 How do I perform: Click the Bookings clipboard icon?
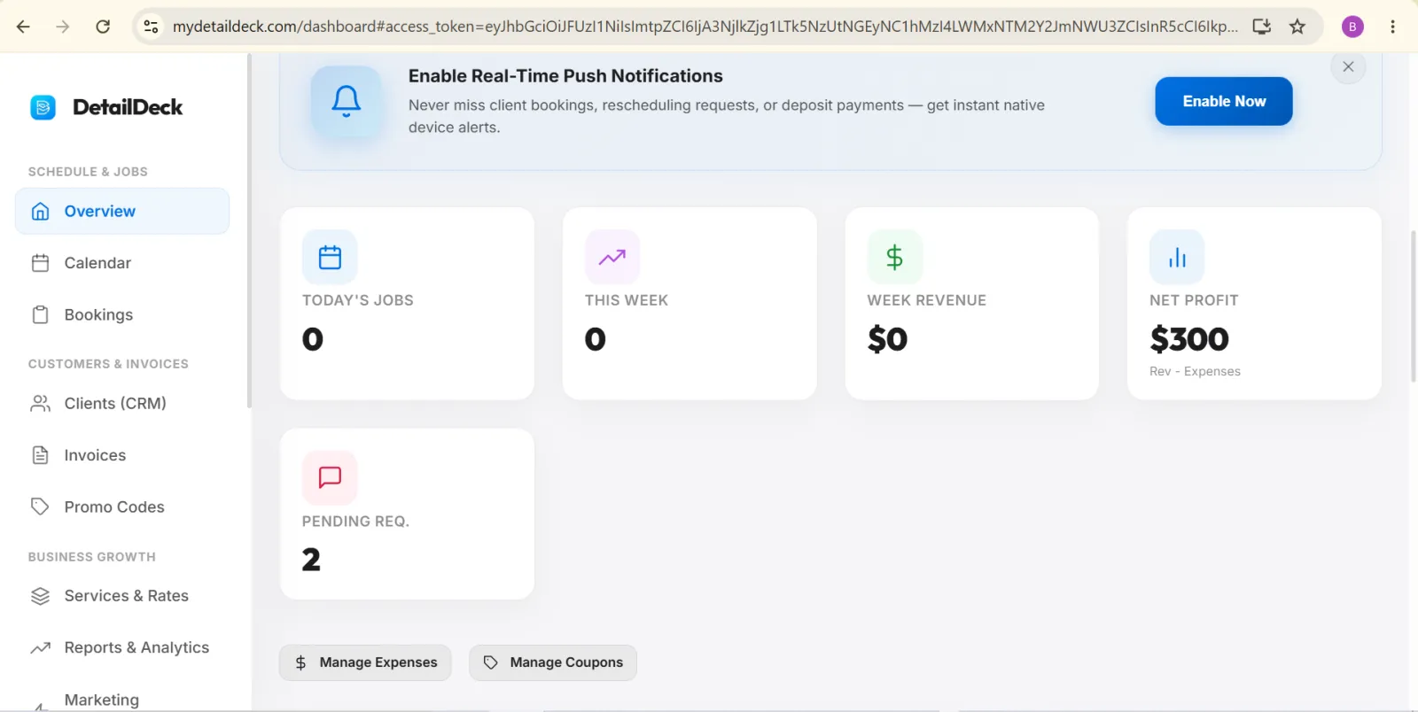(x=40, y=314)
